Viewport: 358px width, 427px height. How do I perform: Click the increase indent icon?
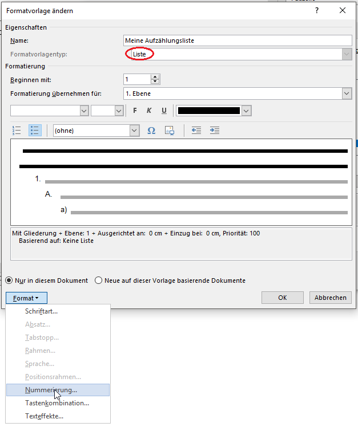pos(215,131)
